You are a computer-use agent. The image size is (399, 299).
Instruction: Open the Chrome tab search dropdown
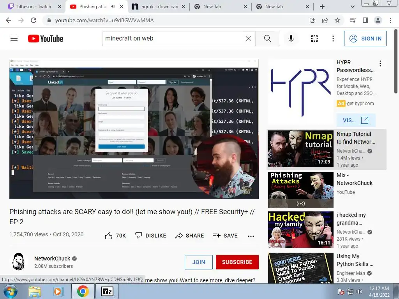pyautogui.click(x=352, y=7)
